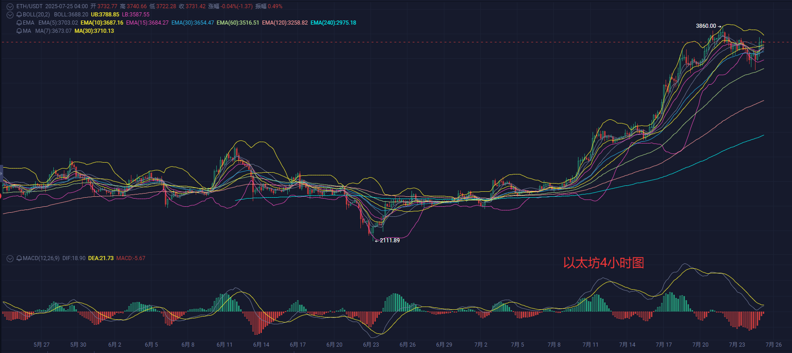Expand the left side panel arrow
Image resolution: width=792 pixels, height=353 pixels.
pyautogui.click(x=1, y=173)
